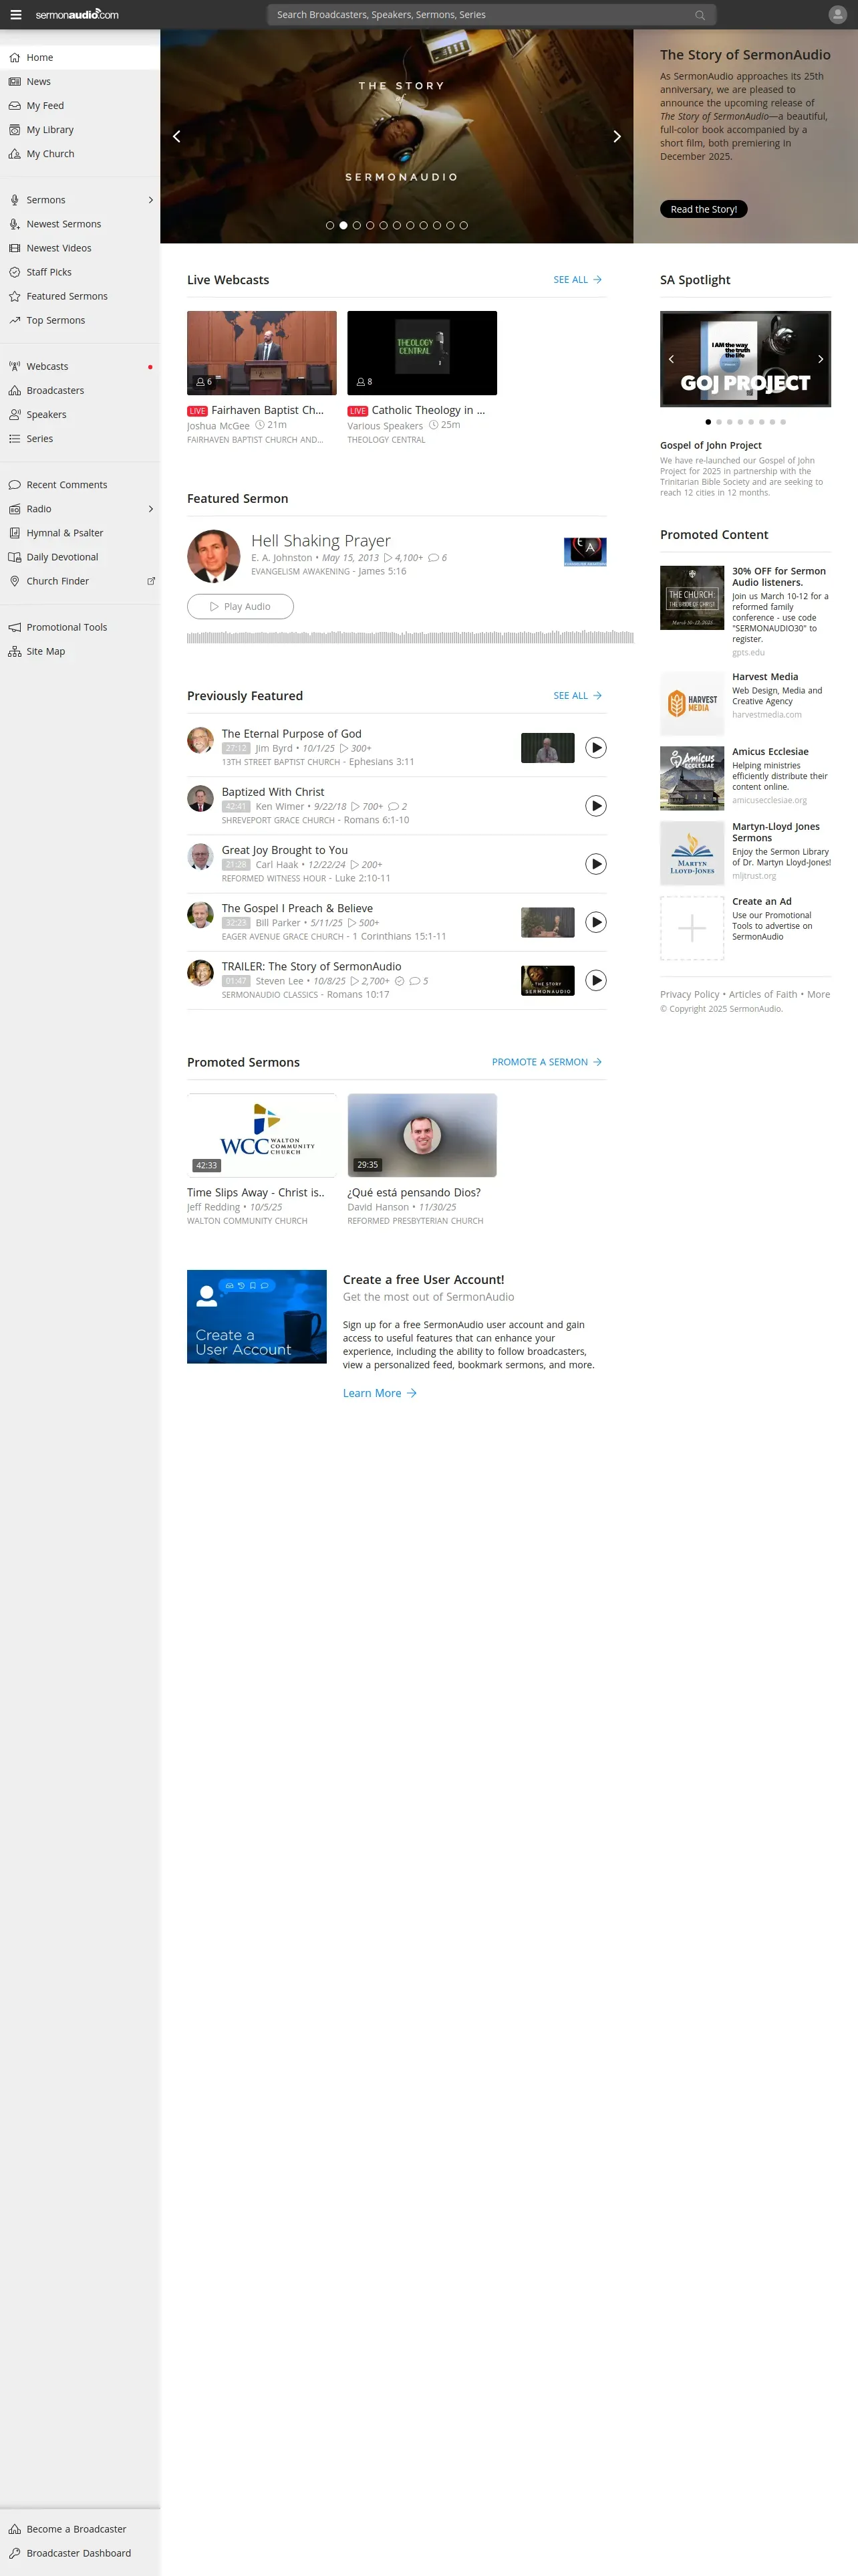
Task: Click the Series list icon
Action: [15, 439]
